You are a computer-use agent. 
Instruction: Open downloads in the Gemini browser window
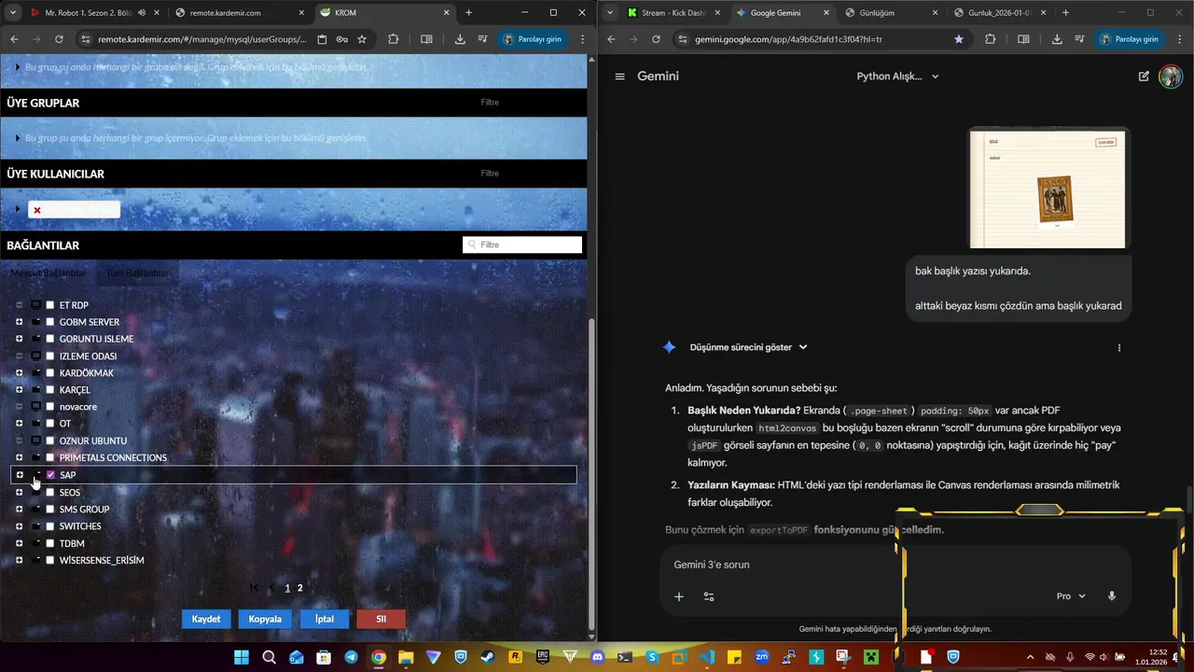pyautogui.click(x=1057, y=39)
